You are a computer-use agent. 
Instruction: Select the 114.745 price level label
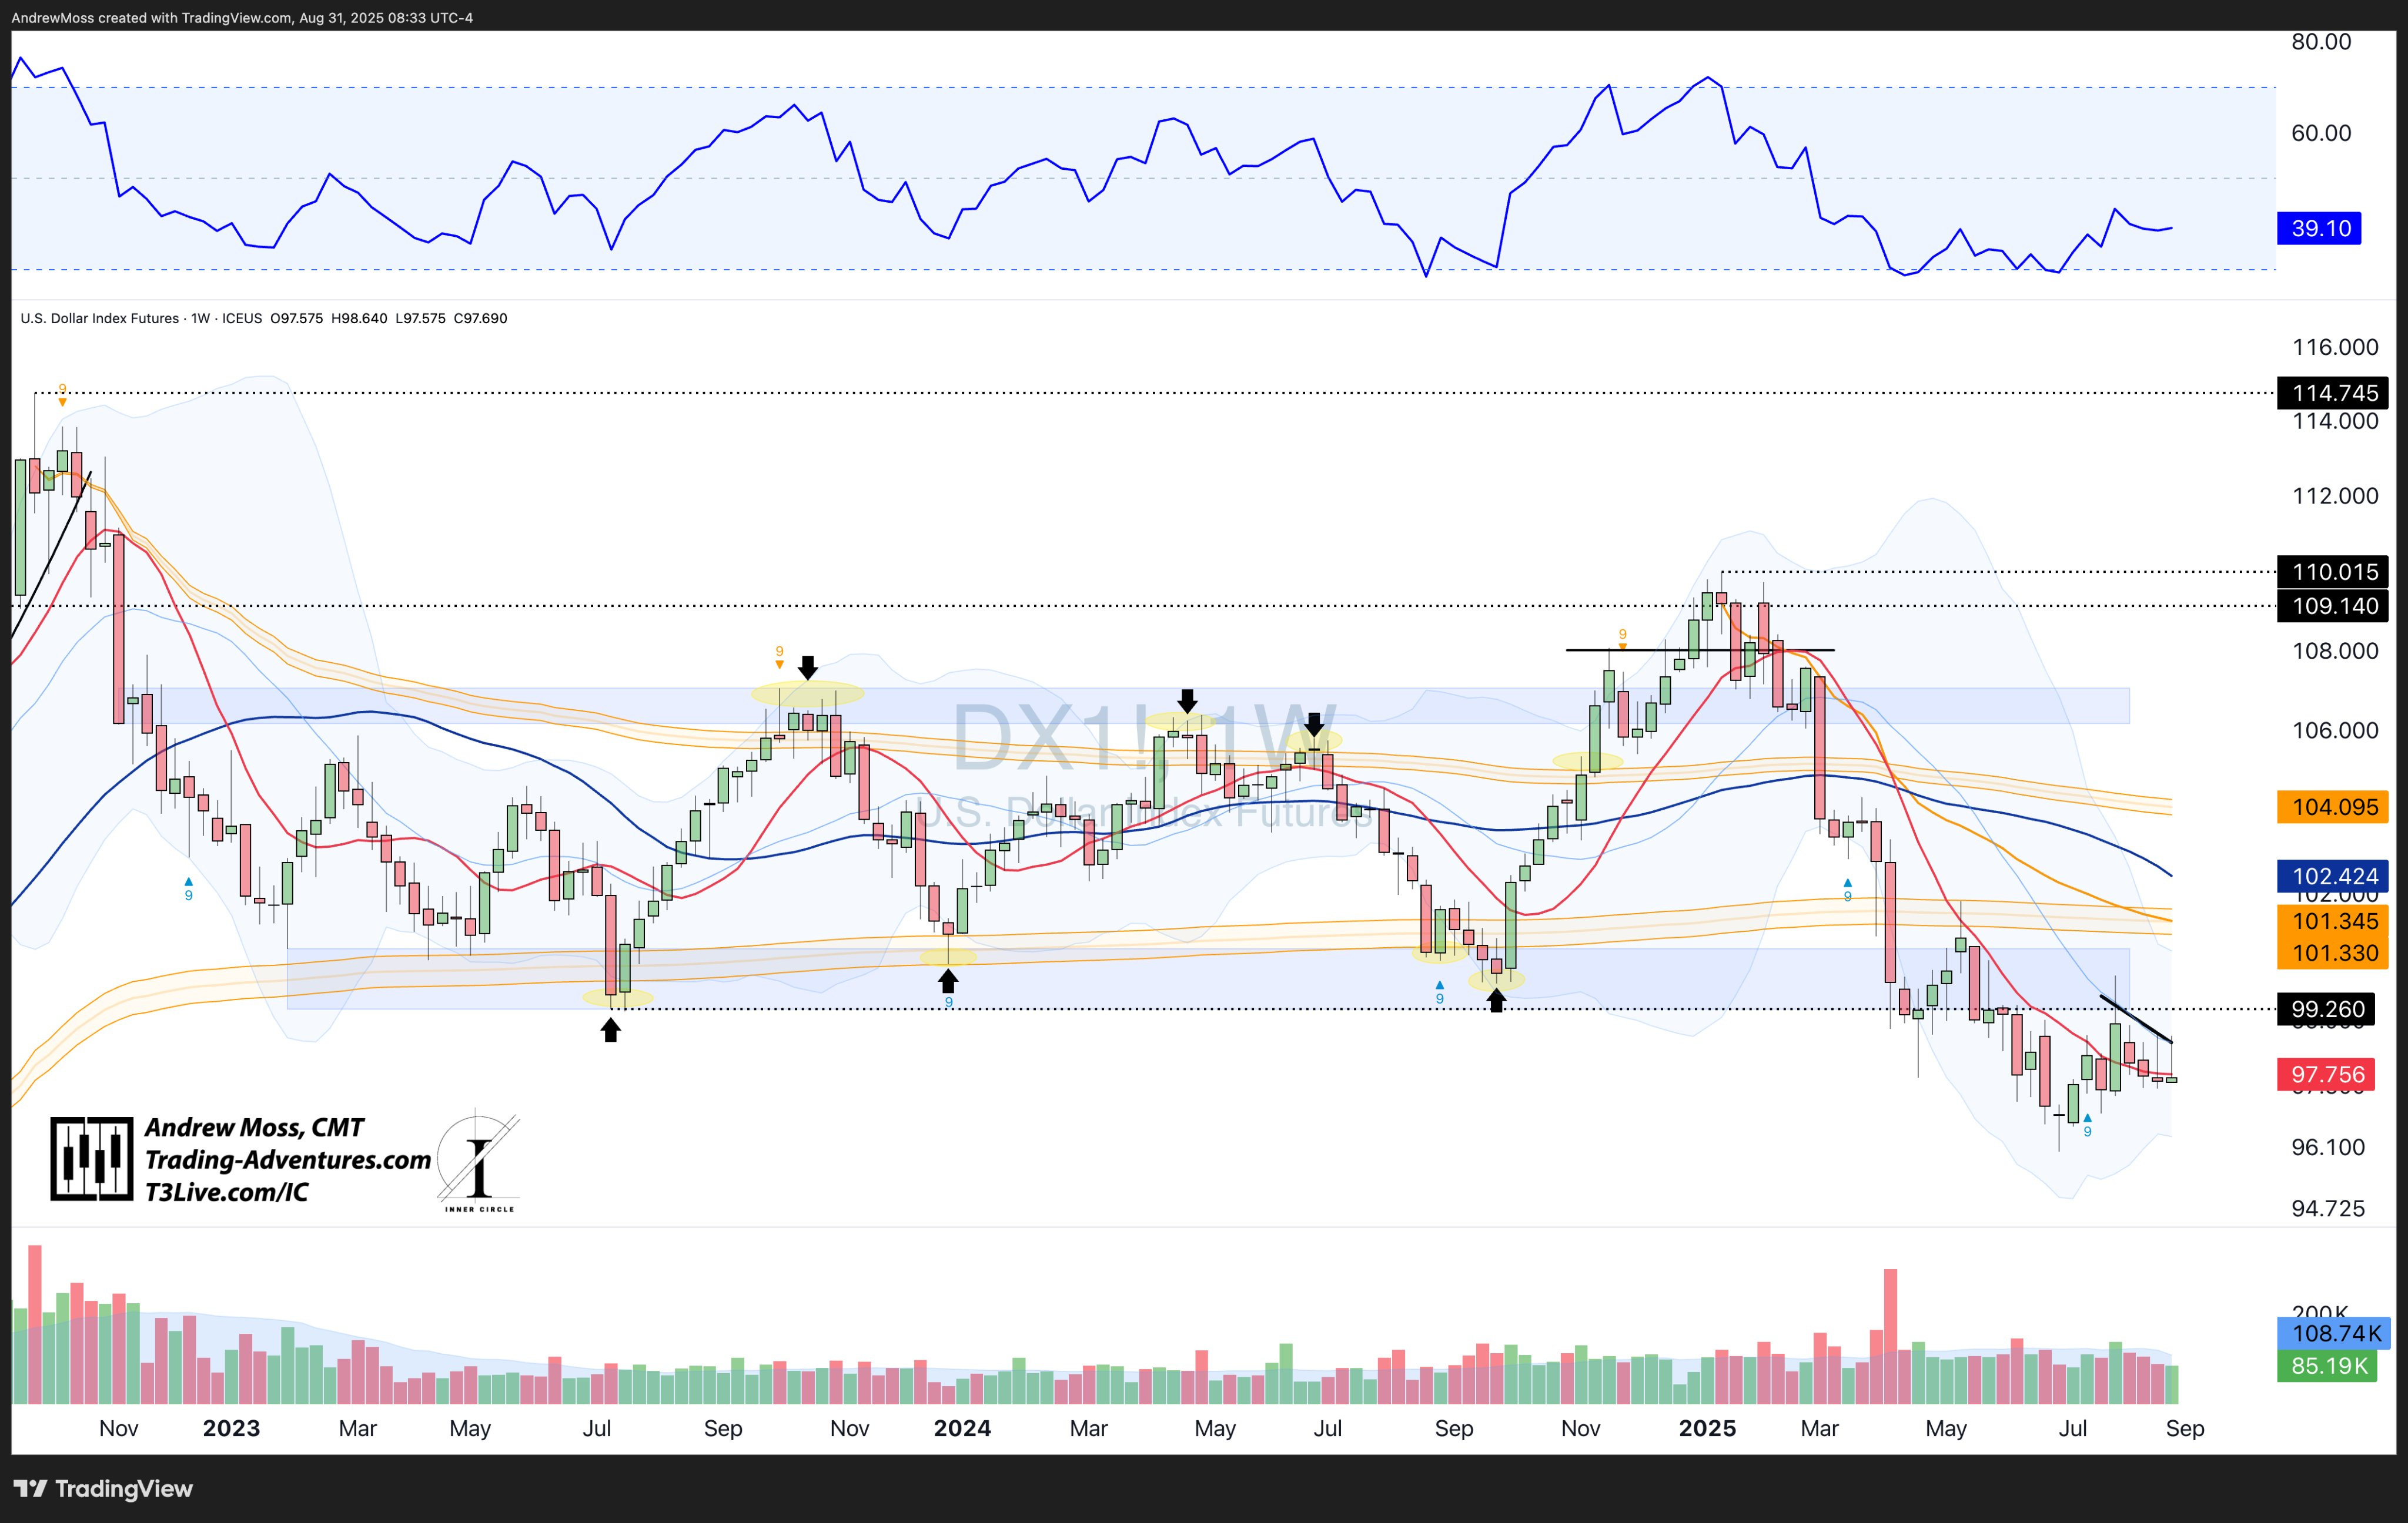(x=2333, y=393)
